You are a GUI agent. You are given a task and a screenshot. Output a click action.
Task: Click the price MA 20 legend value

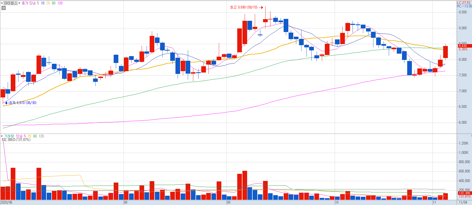click(48, 3)
